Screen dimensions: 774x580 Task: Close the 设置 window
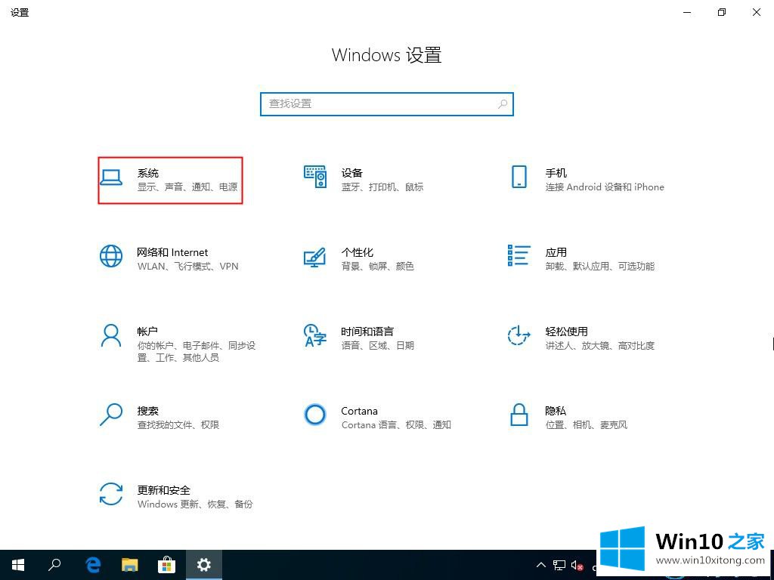pos(756,12)
